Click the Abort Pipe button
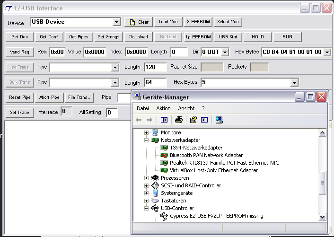Screen dimensions: 334x237 (49, 97)
